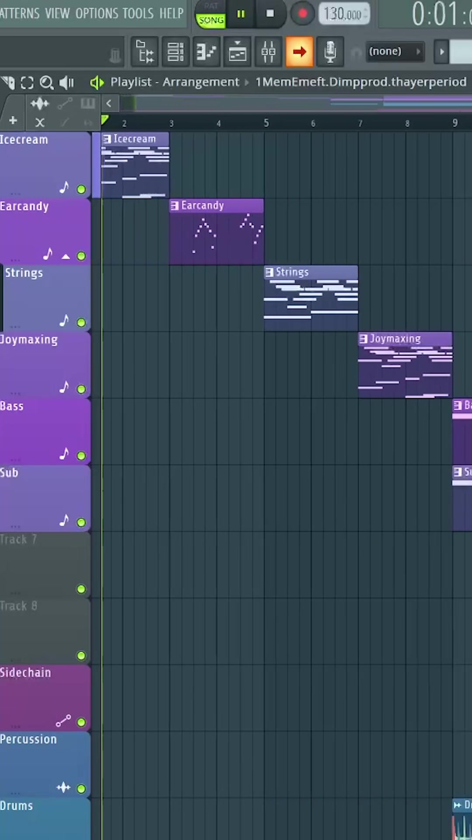Click 1MemEmeft.Dimpprod.thayerperiod pattern name
Image resolution: width=472 pixels, height=840 pixels.
tap(361, 82)
